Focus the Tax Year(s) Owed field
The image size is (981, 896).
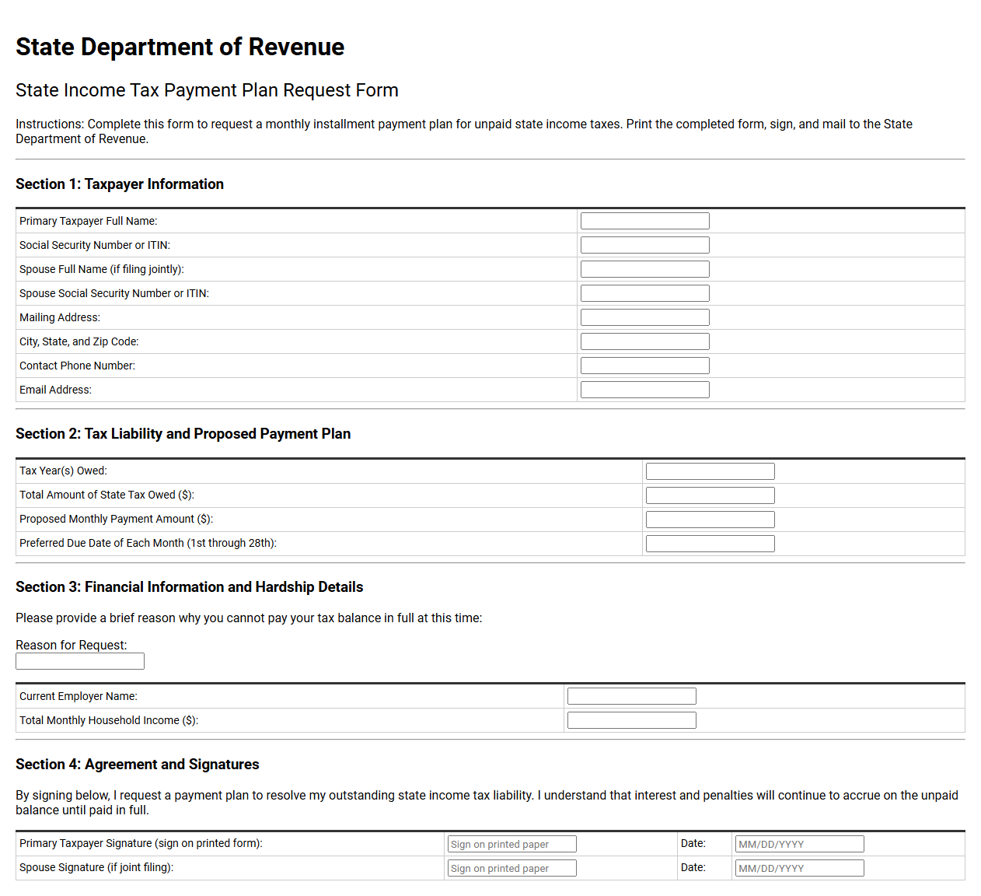tap(710, 471)
